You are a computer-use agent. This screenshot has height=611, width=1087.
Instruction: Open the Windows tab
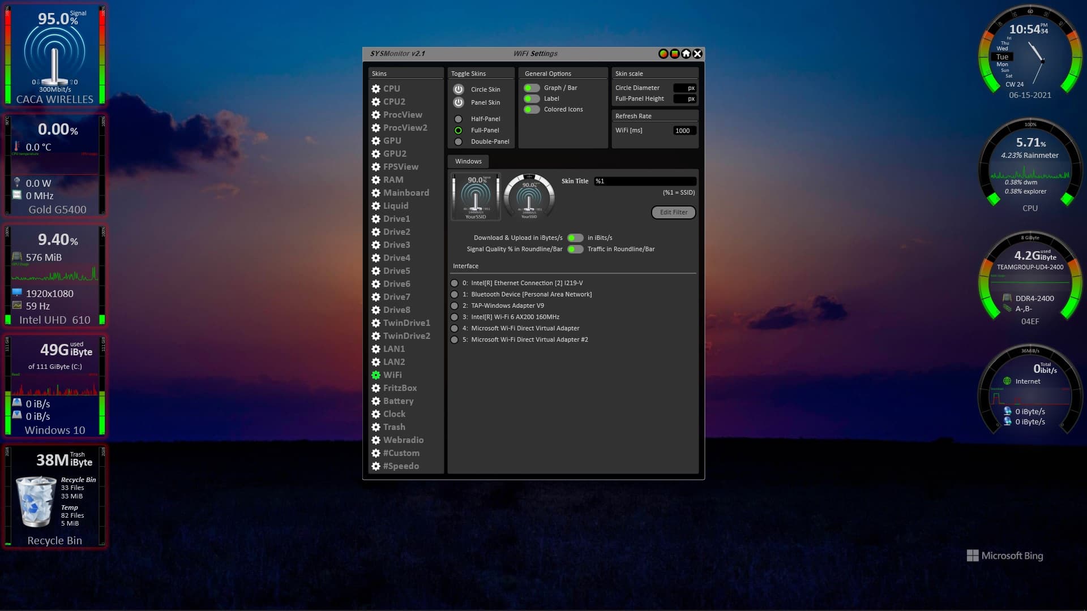click(468, 162)
